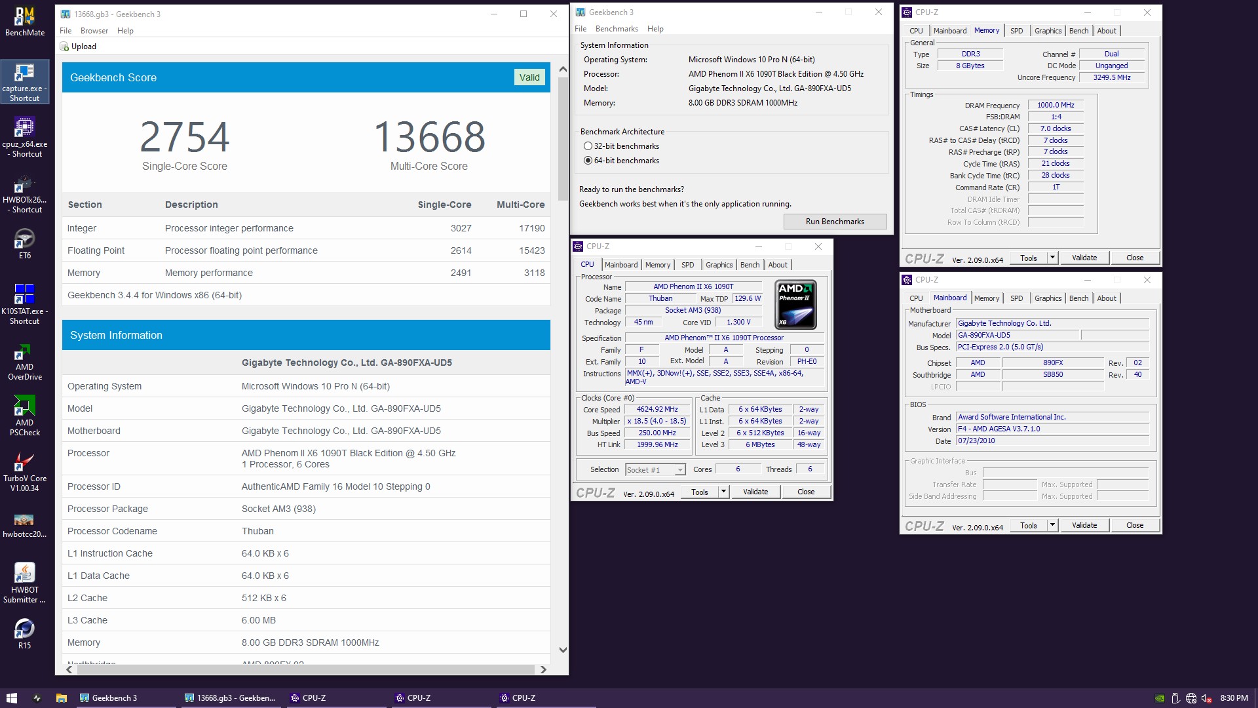
Task: Click scroll up arrow in results window
Action: [x=563, y=69]
